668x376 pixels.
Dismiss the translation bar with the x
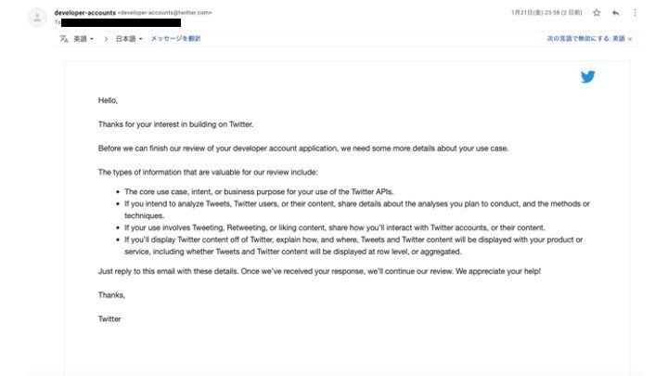pos(630,39)
